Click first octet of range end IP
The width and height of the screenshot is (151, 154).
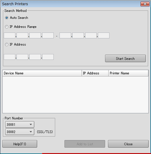click(x=65, y=35)
